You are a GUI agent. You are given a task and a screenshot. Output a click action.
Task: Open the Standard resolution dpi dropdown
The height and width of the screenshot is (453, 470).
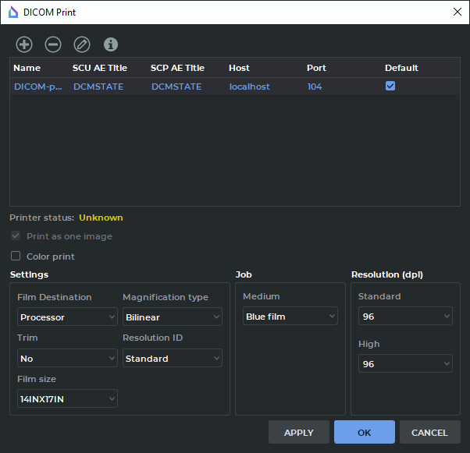pyautogui.click(x=405, y=316)
